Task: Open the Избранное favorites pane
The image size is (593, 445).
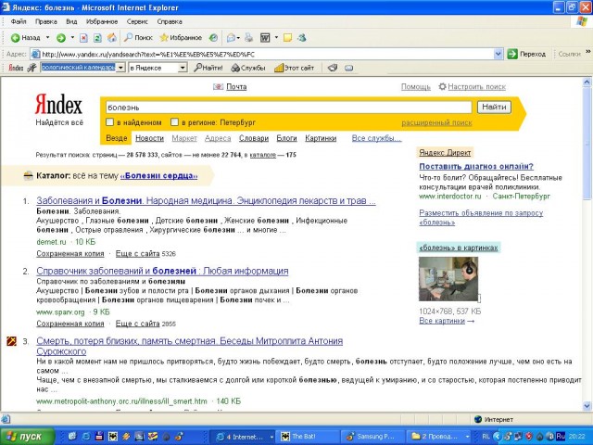Action: (181, 38)
